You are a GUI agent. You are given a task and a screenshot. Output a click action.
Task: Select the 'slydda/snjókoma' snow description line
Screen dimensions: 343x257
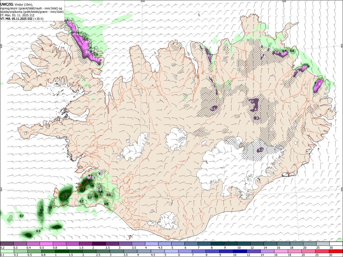tap(32, 12)
